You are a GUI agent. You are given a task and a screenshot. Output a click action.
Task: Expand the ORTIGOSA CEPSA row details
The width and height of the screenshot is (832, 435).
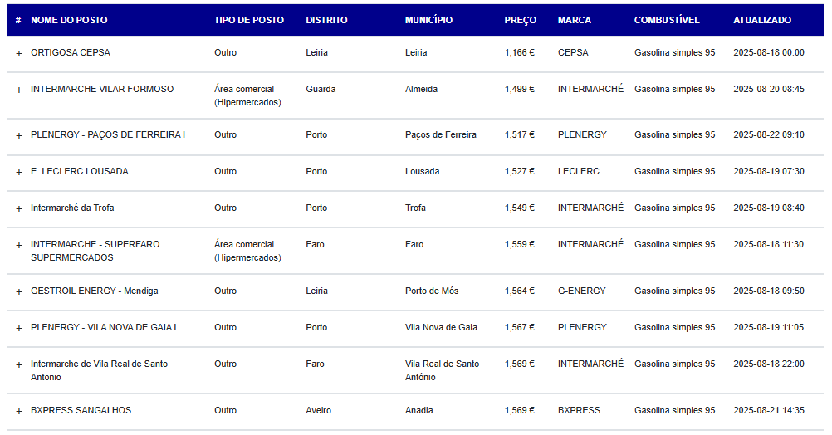tap(19, 54)
